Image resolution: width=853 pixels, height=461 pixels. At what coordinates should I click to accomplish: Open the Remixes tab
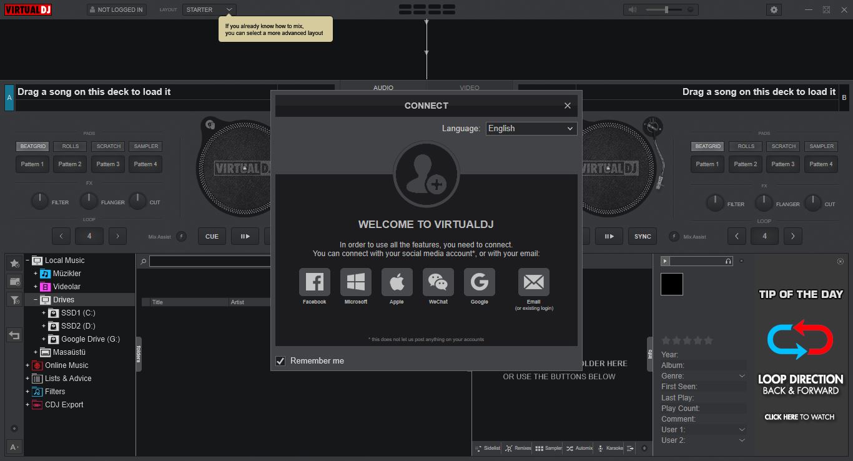[518, 448]
